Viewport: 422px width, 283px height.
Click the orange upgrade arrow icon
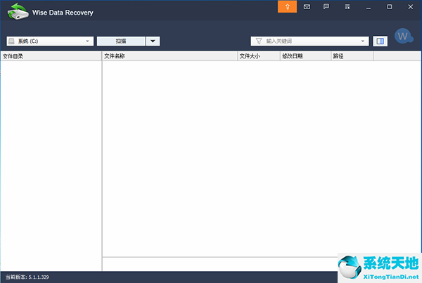coord(287,6)
